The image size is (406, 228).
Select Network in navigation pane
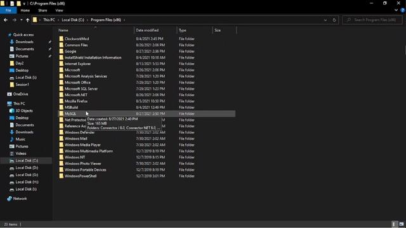20,198
